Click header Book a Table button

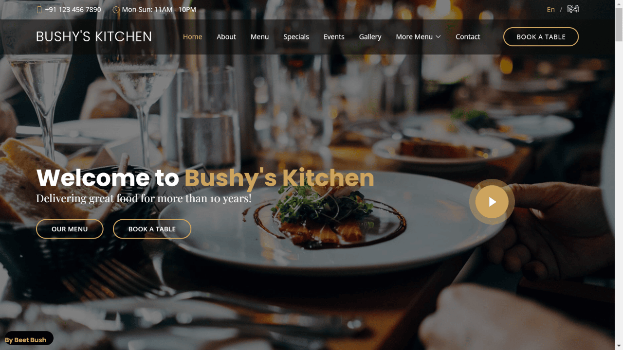[541, 37]
